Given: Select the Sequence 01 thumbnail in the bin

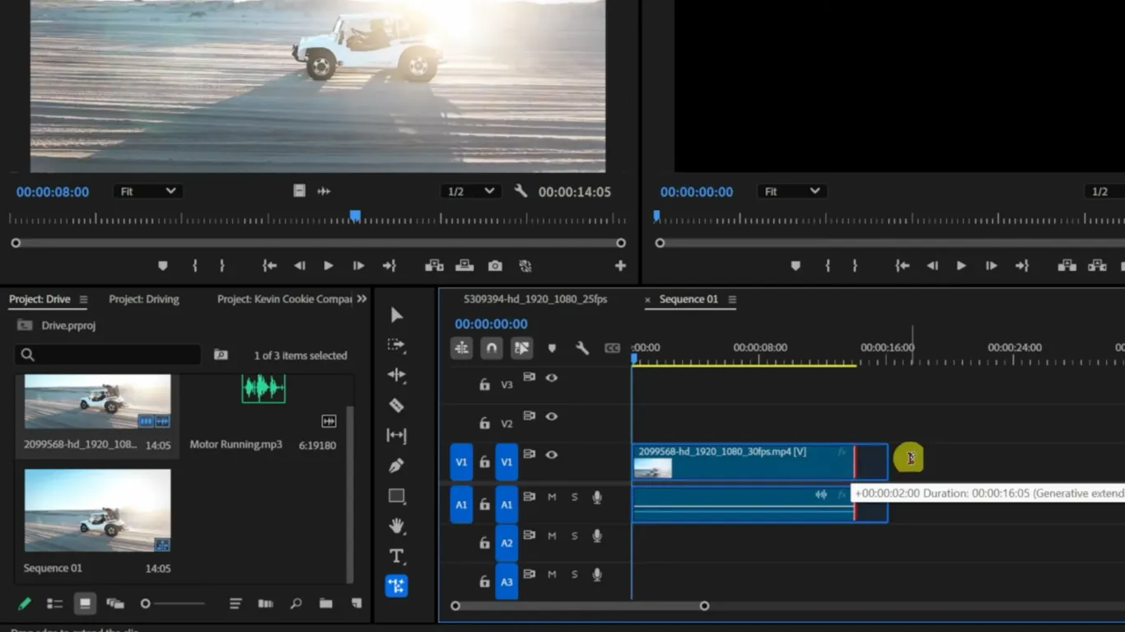Looking at the screenshot, I should click(x=97, y=511).
